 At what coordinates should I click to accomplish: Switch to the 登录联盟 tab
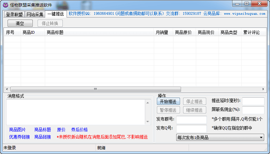[14, 14]
